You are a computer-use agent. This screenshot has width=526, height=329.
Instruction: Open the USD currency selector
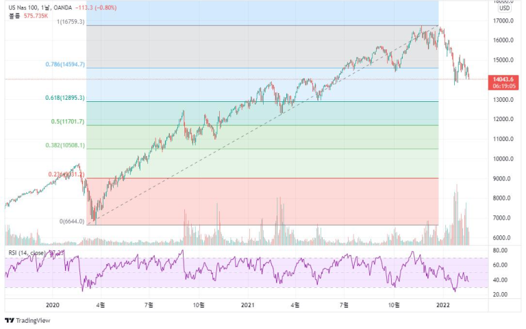(504, 8)
